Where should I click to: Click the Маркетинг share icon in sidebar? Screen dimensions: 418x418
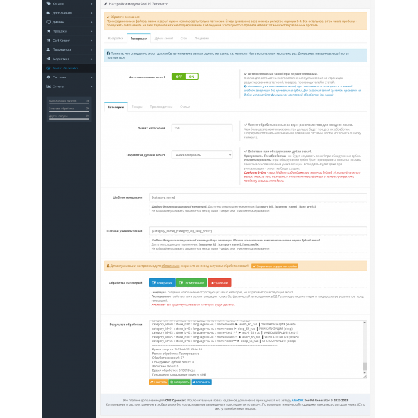pyautogui.click(x=48, y=59)
